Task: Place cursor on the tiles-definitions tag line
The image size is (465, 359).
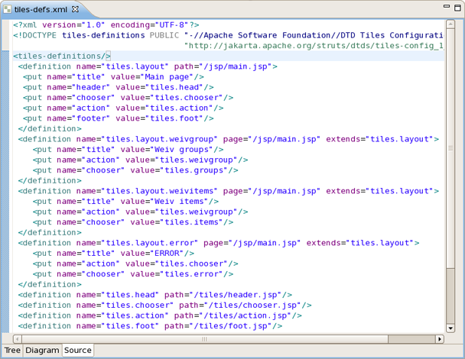Action: (62, 56)
